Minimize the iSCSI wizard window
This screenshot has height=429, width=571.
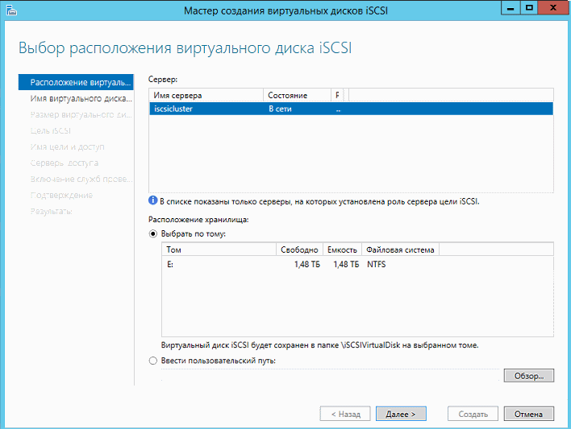pyautogui.click(x=508, y=7)
